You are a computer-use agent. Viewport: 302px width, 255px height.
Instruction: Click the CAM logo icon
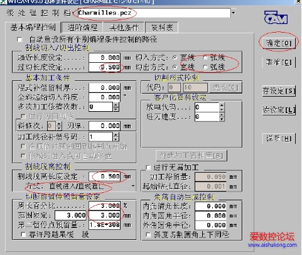pos(276,18)
